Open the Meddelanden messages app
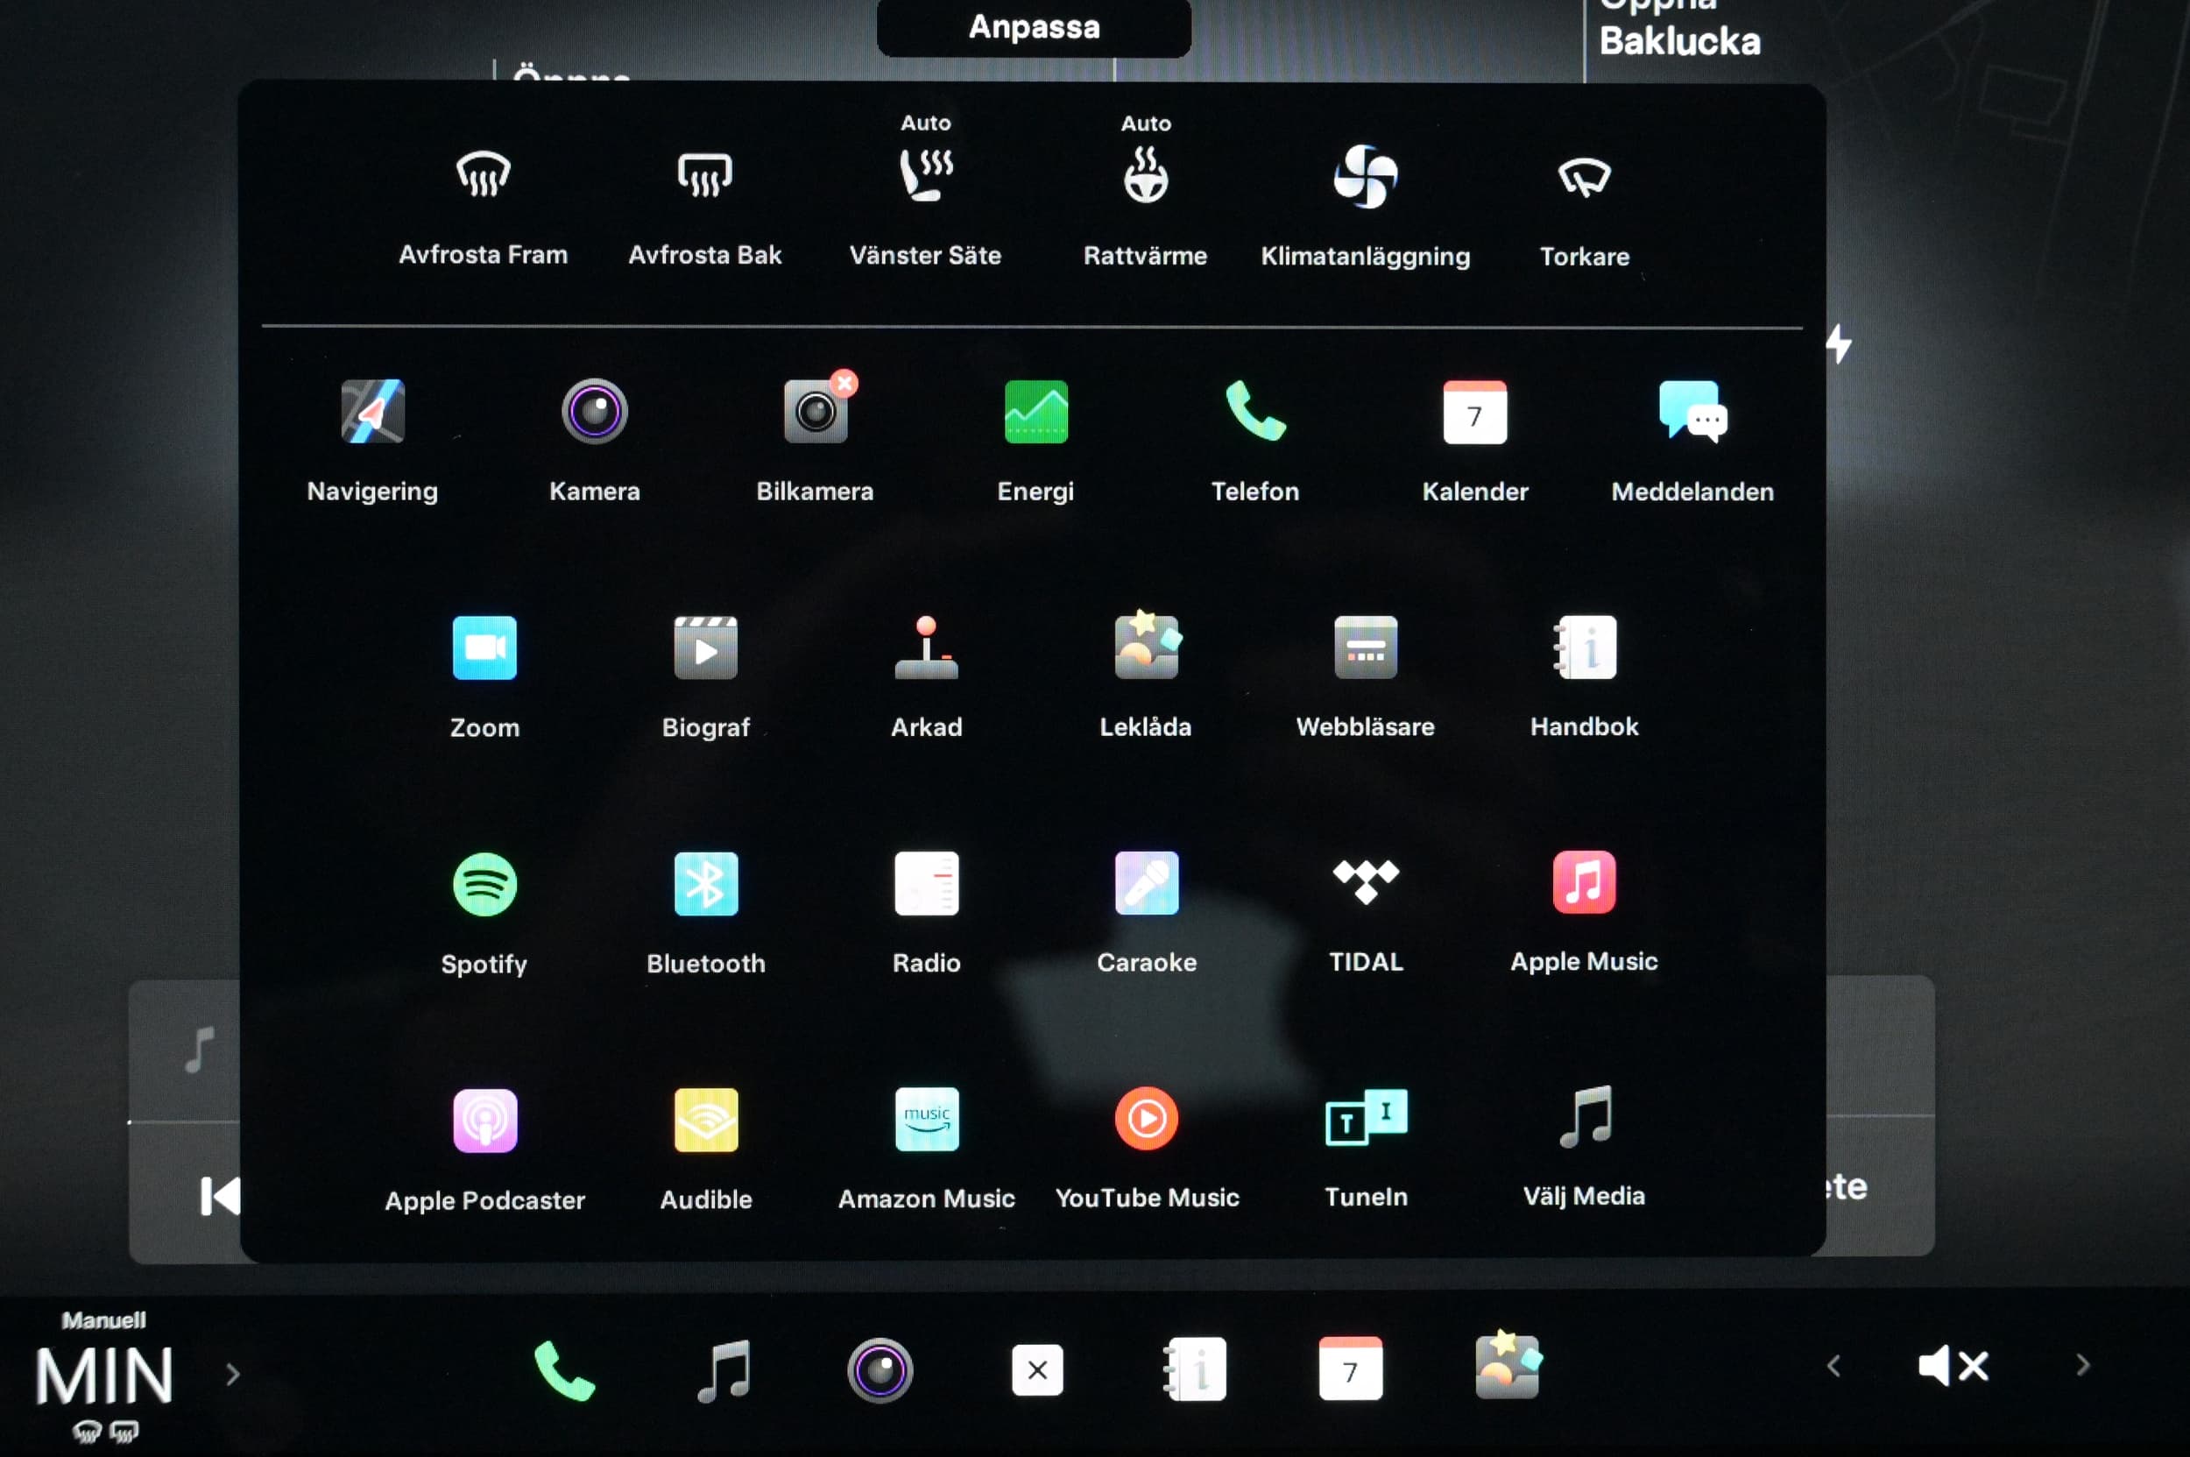The height and width of the screenshot is (1457, 2190). click(1693, 412)
